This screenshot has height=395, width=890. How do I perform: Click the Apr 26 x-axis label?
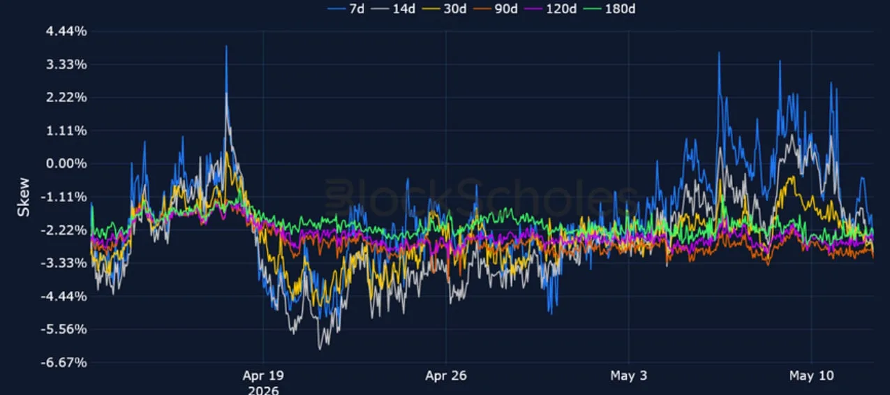pos(445,375)
